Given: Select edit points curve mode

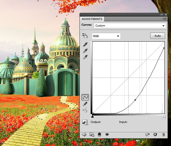Looking at the screenshot, I should 85,97.
